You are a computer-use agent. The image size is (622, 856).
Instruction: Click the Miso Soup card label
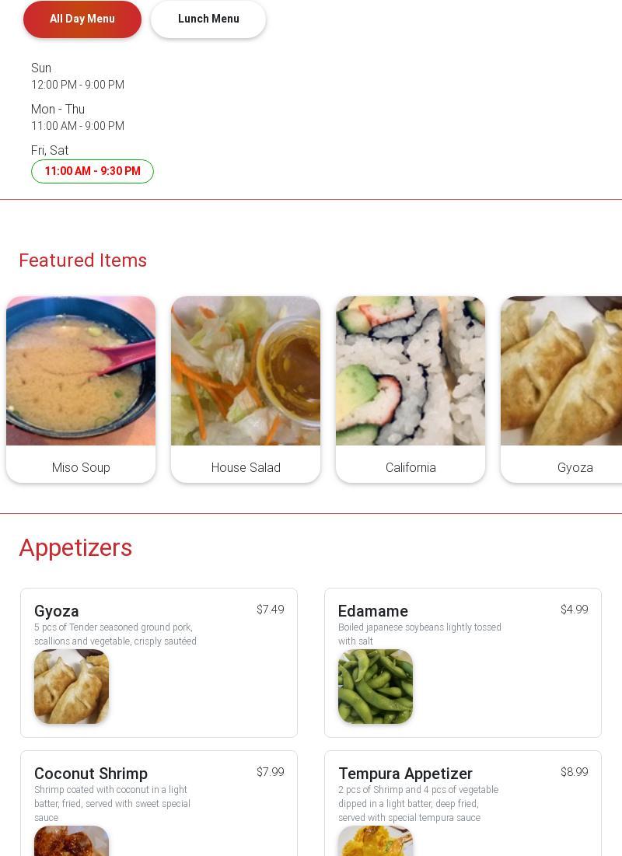81,467
